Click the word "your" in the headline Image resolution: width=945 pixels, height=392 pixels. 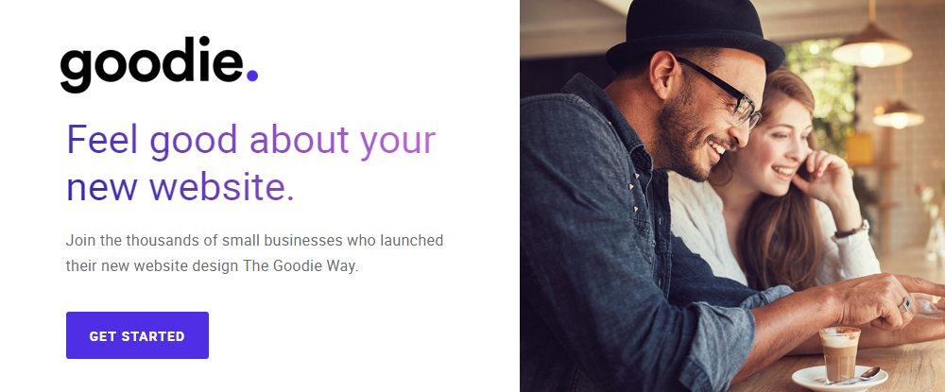[398, 140]
